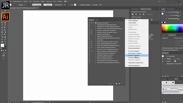Click the Exclude shape mode icon
Screen dimensions: 183x103
(x=144, y=14)
